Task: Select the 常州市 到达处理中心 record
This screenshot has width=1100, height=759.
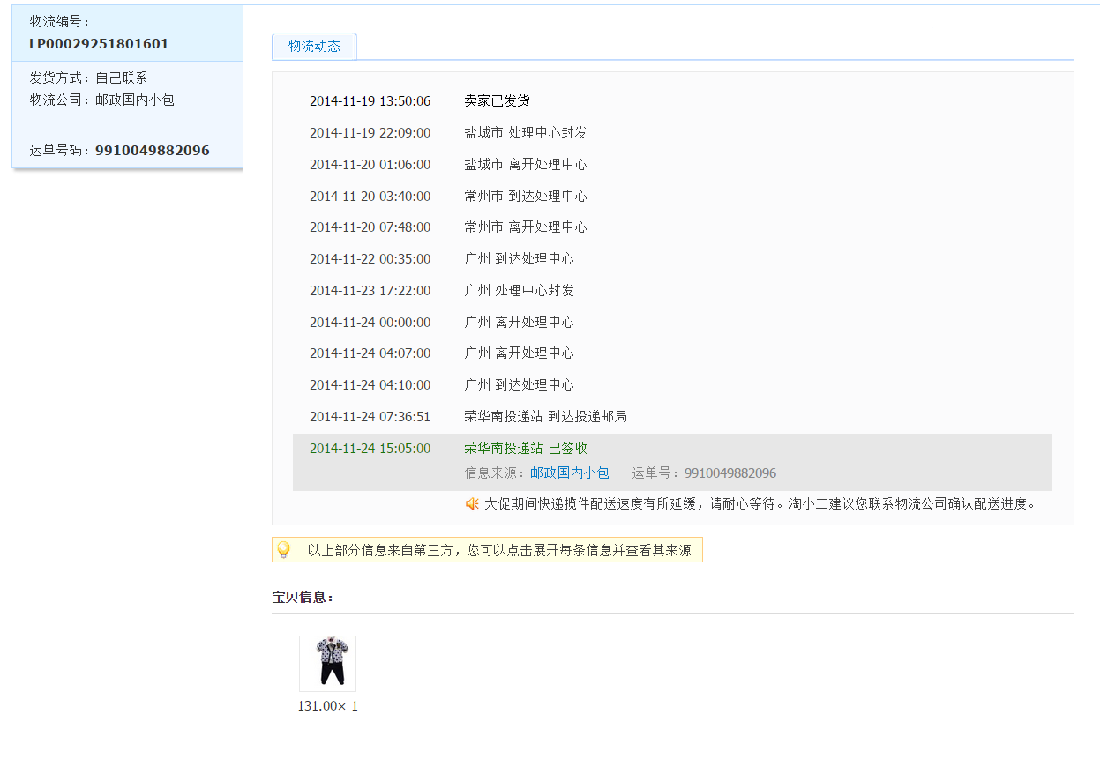Action: 525,197
